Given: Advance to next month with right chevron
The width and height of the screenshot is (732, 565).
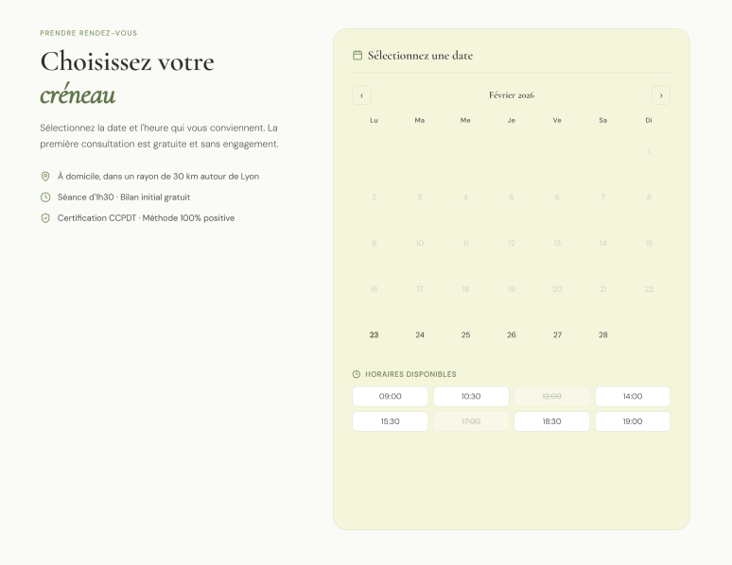Looking at the screenshot, I should pos(661,95).
